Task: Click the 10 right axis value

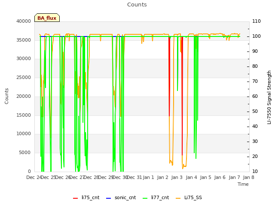Action: coord(255,171)
